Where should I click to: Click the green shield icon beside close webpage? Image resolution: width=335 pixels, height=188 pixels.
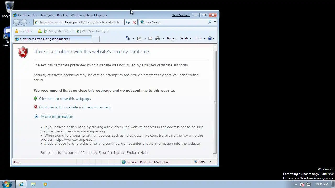pyautogui.click(x=36, y=98)
